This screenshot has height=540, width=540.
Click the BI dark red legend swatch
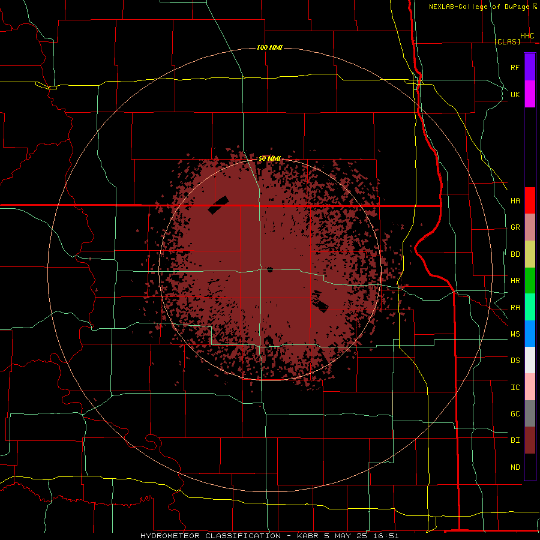(x=530, y=440)
